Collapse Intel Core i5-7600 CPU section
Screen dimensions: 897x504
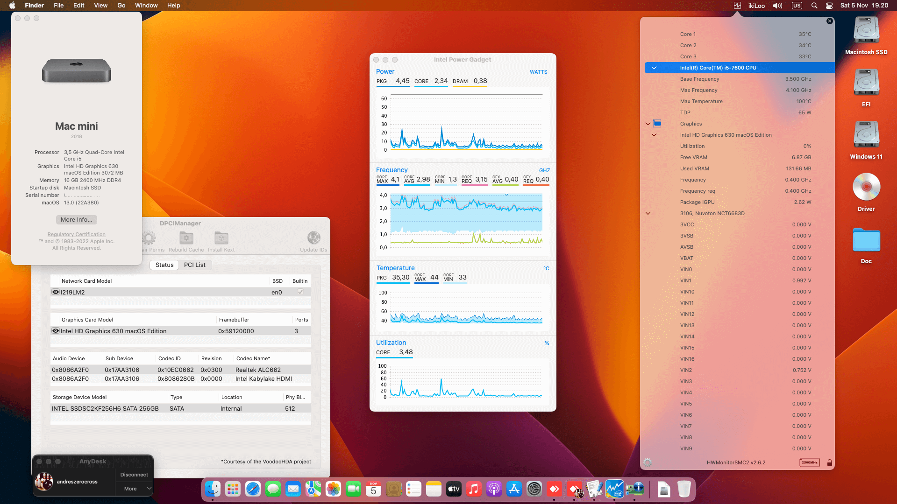pyautogui.click(x=654, y=68)
